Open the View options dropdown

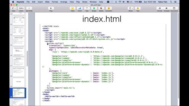coord(13,8)
